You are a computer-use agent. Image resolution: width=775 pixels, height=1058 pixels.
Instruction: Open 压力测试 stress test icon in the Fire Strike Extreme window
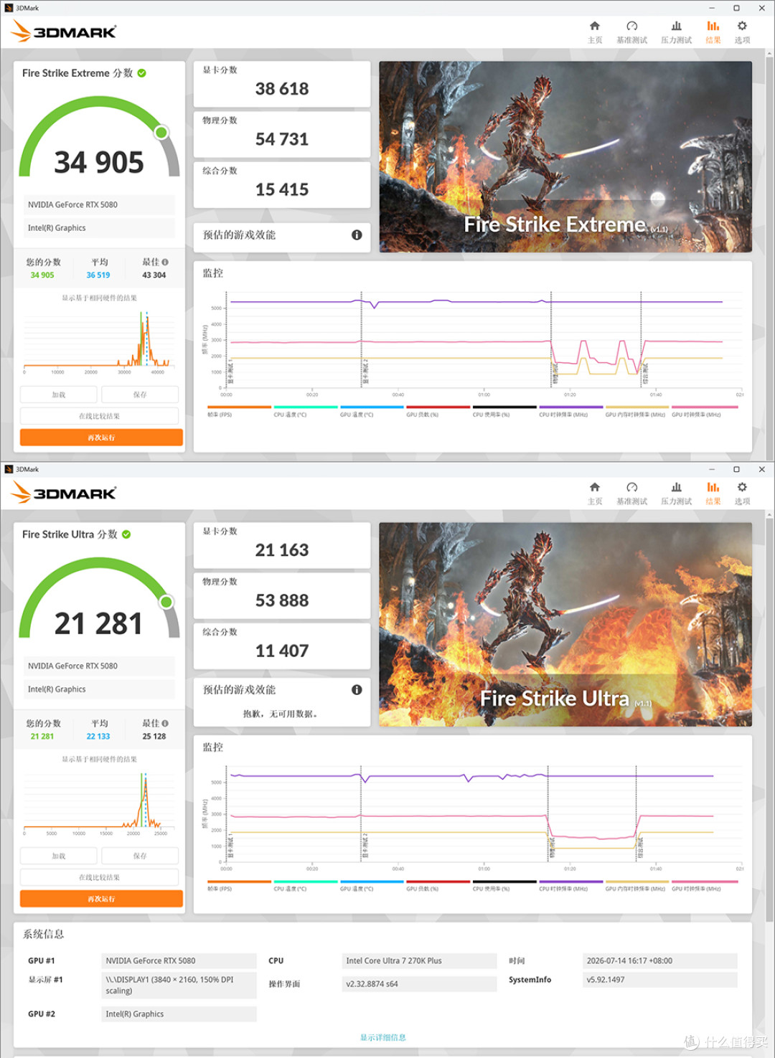coord(676,32)
